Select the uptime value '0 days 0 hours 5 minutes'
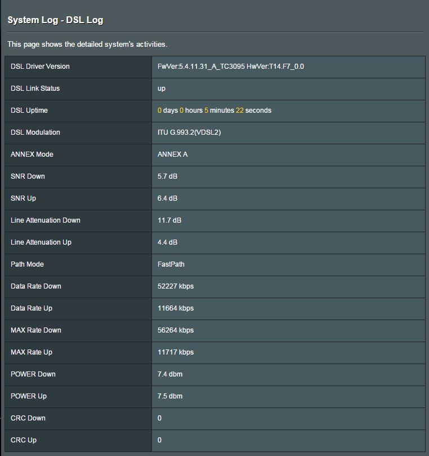The height and width of the screenshot is (456, 429). pos(196,110)
